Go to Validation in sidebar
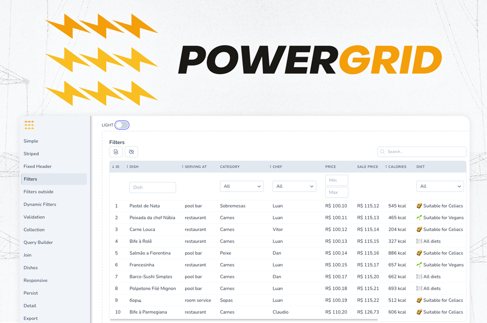Image resolution: width=487 pixels, height=323 pixels. [x=34, y=217]
